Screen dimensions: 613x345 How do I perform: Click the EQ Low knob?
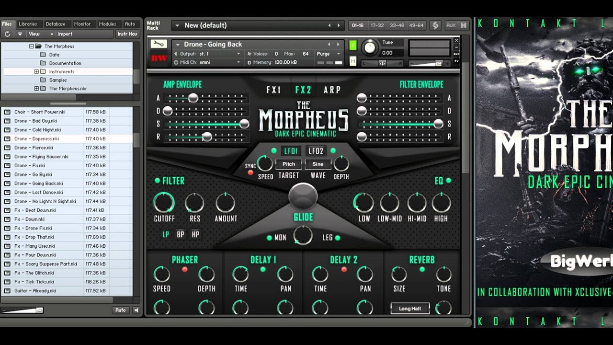point(363,203)
